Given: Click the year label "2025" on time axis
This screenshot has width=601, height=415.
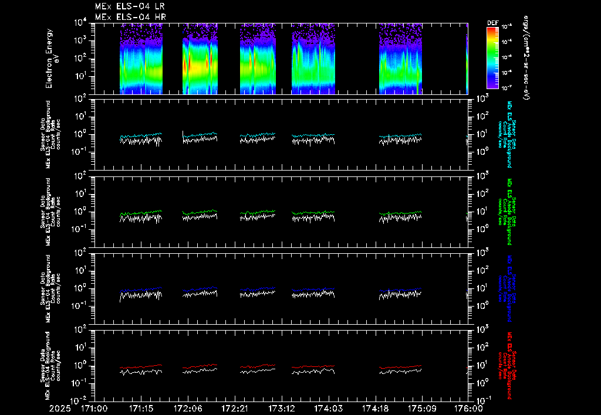Looking at the screenshot, I should coord(60,409).
